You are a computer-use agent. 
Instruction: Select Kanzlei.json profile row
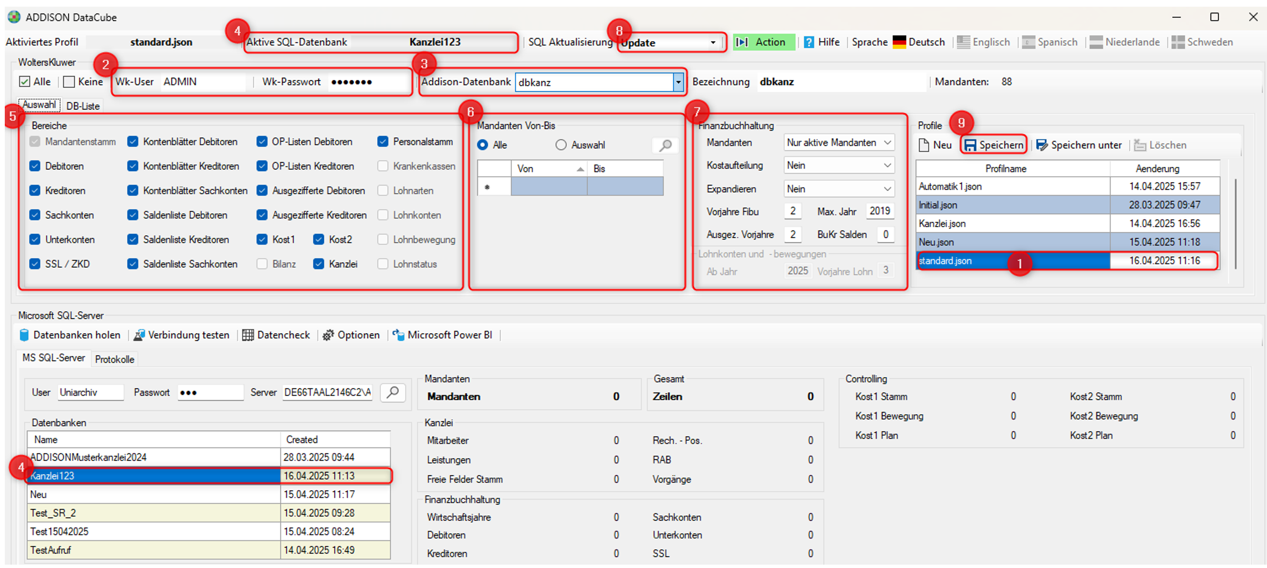[x=1067, y=224]
